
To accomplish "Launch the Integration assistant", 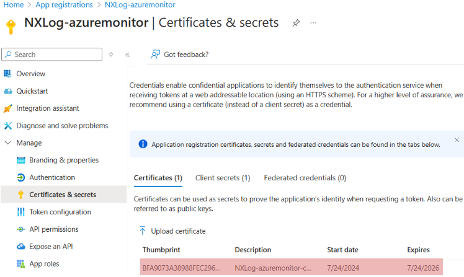I will (48, 108).
